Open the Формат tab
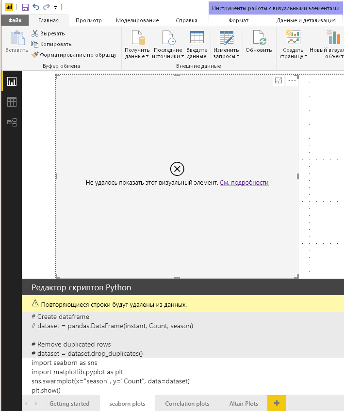344x411 pixels. [x=238, y=20]
